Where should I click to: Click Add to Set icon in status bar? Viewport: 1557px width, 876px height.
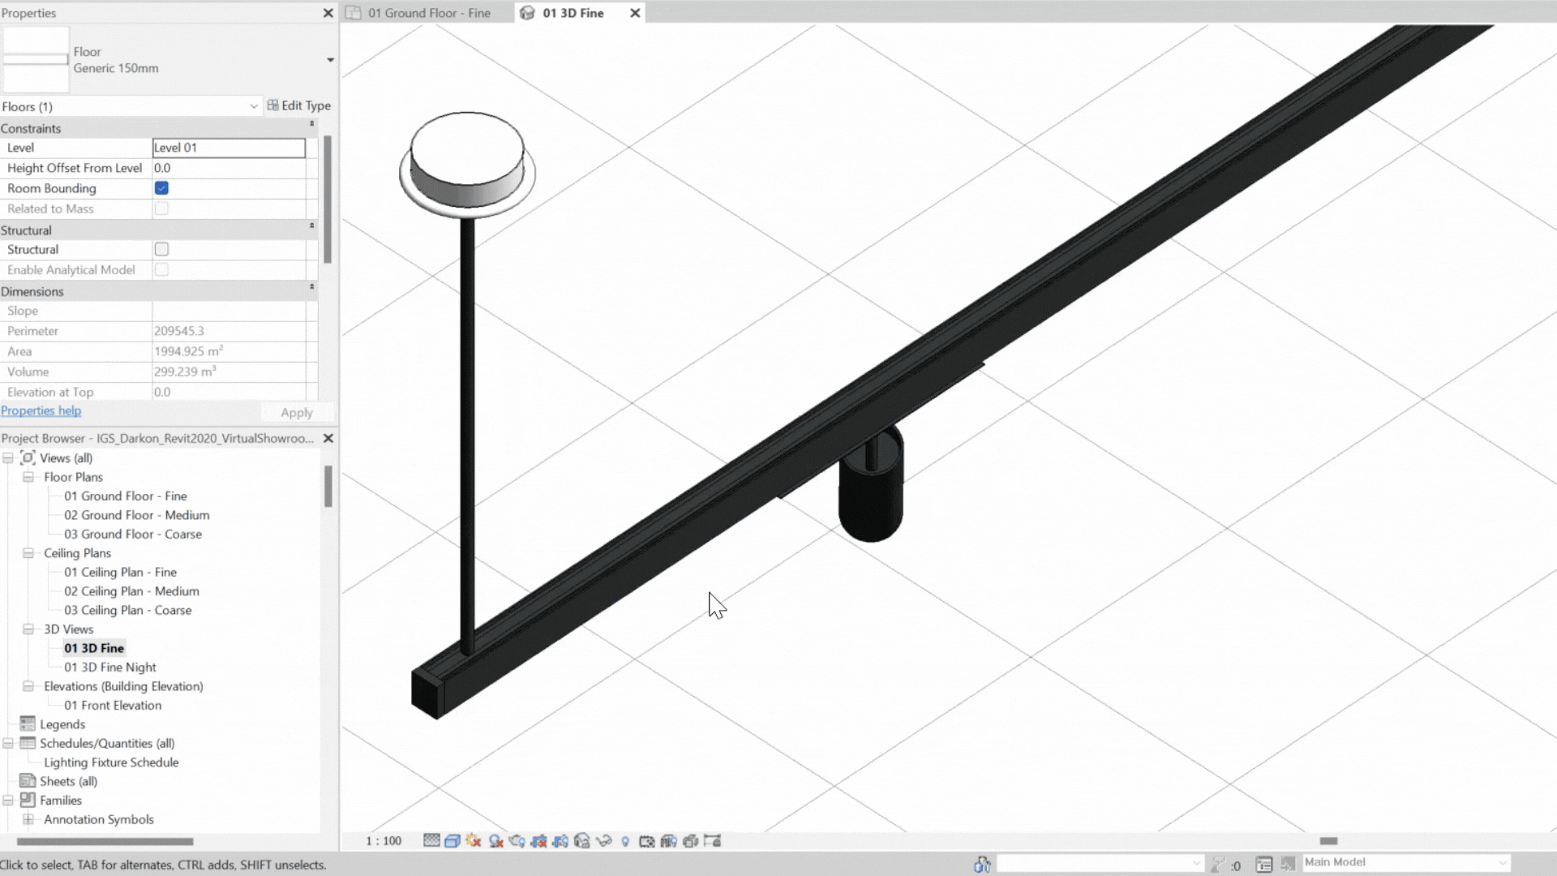pos(1289,864)
